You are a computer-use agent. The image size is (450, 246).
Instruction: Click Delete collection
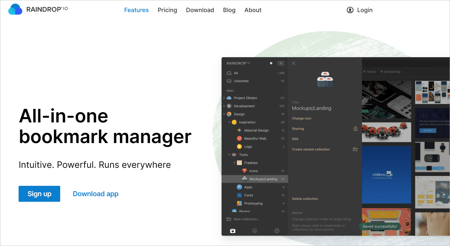(305, 199)
